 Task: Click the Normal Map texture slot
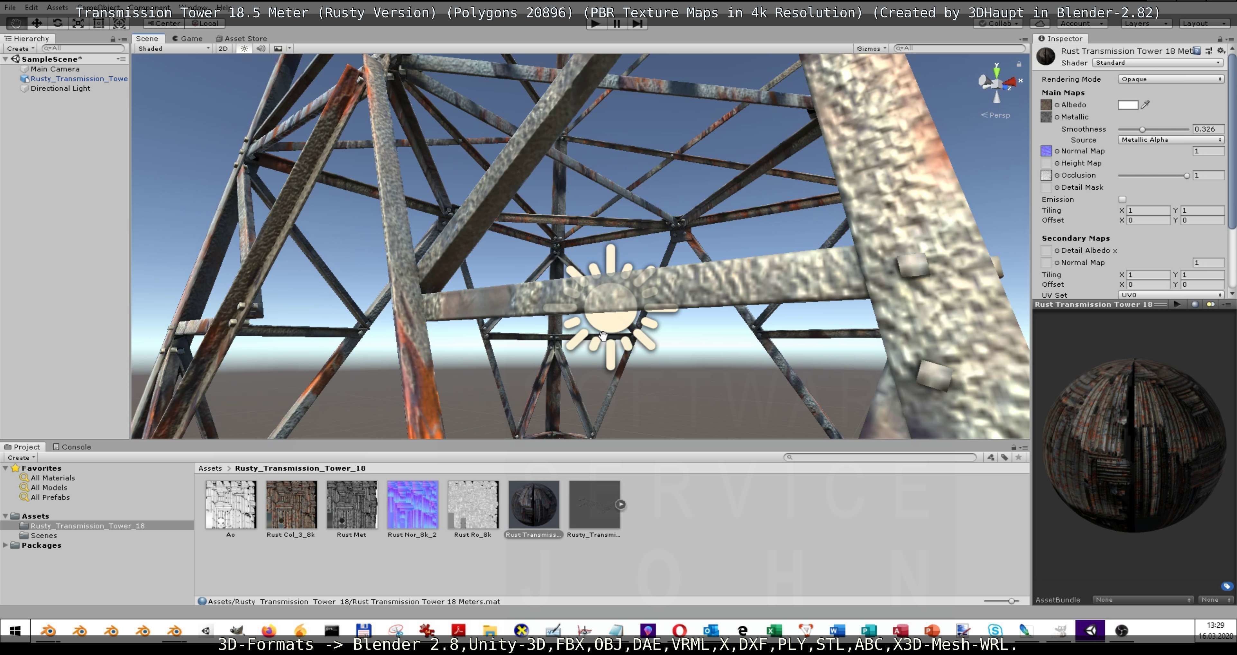click(1046, 151)
